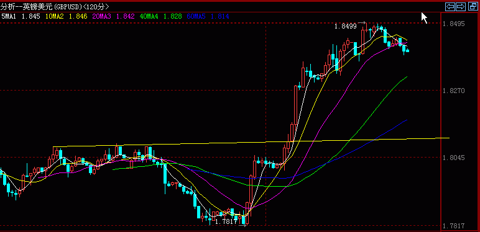Click the 1.8270 price axis label

pos(453,91)
